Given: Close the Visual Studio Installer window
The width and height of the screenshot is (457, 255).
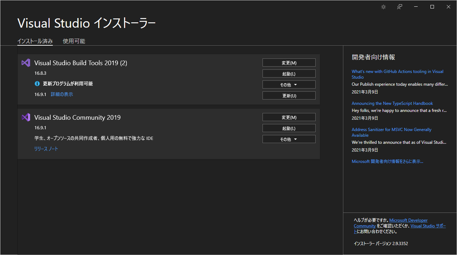Looking at the screenshot, I should [x=448, y=7].
